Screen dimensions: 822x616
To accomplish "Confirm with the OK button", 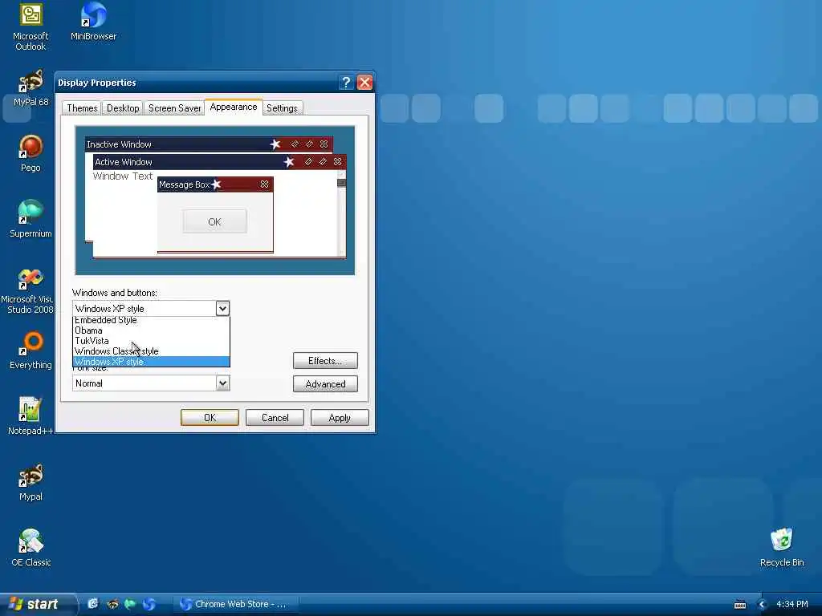I will [x=210, y=417].
